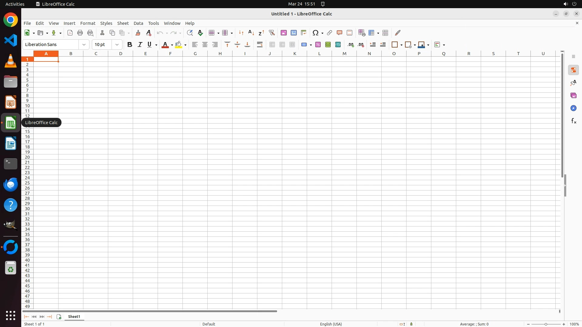Click Merge and Center Cells icon
Viewport: 582px width, 327px height.
click(x=272, y=45)
